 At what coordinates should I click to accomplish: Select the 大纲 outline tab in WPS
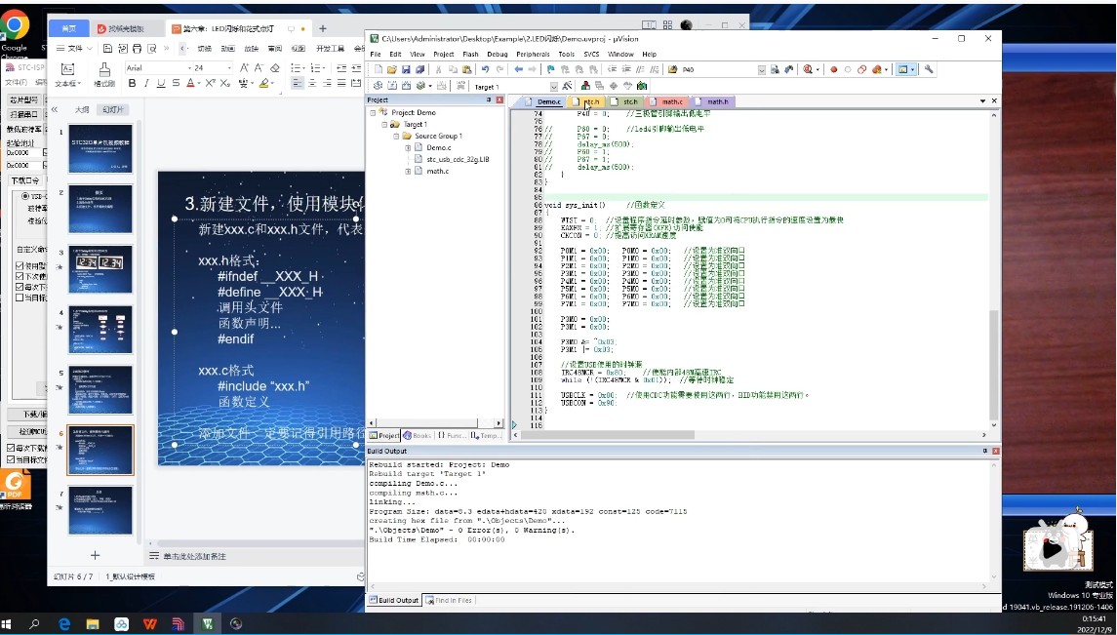pyautogui.click(x=83, y=110)
